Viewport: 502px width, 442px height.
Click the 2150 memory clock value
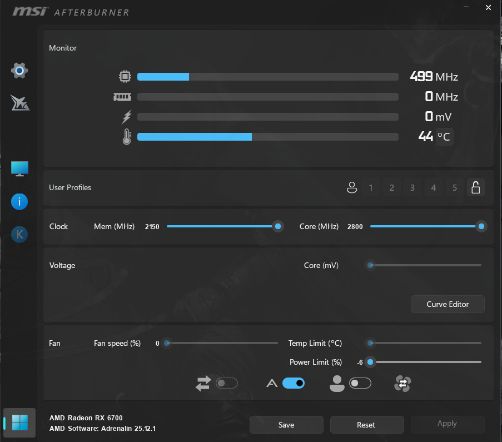[x=152, y=227]
